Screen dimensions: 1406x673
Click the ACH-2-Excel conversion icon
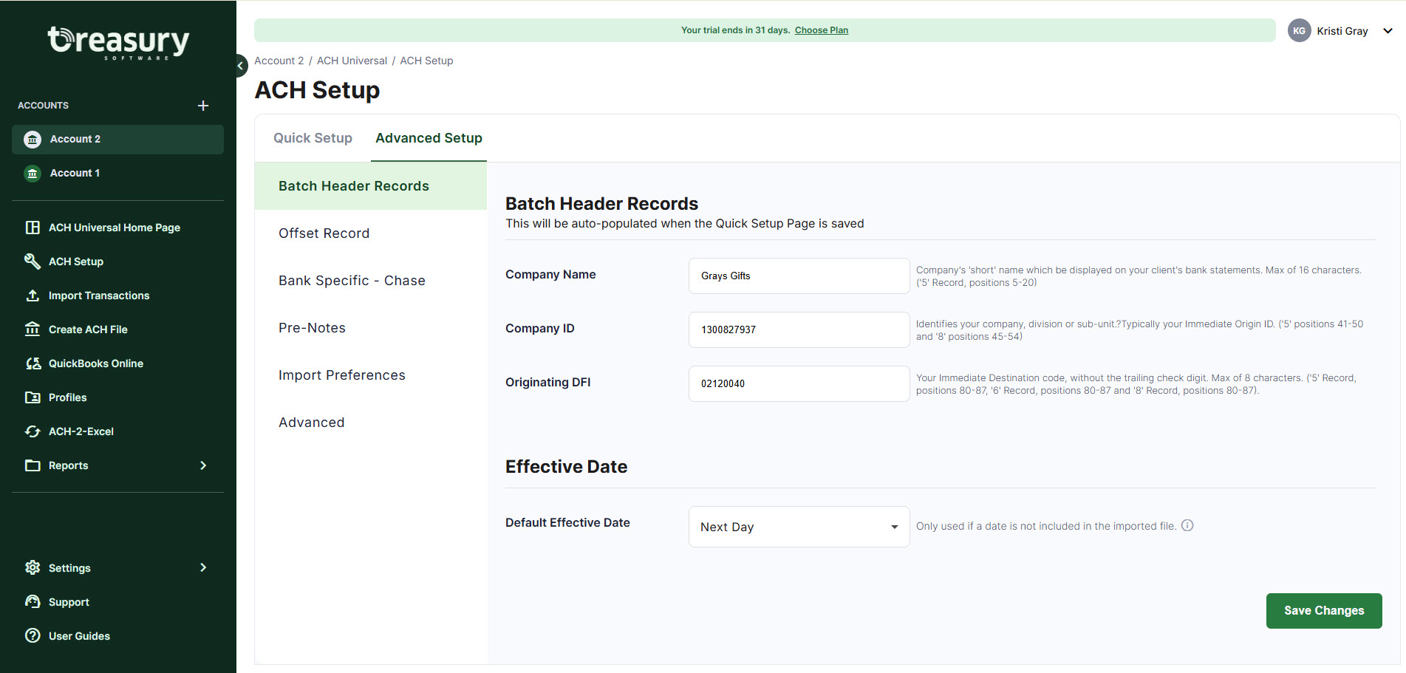click(33, 431)
